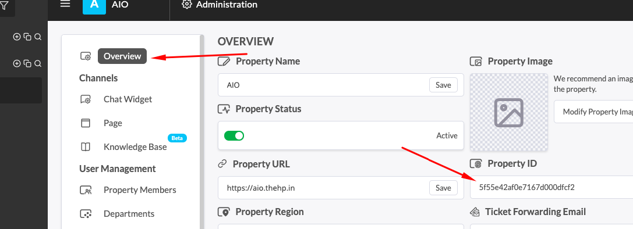Click Modify Property Image button
Viewport: 633px width, 229px height.
tap(593, 112)
